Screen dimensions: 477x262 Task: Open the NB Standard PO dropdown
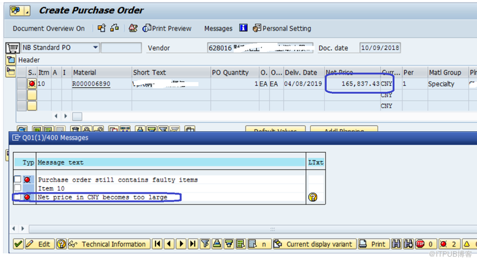(x=95, y=47)
